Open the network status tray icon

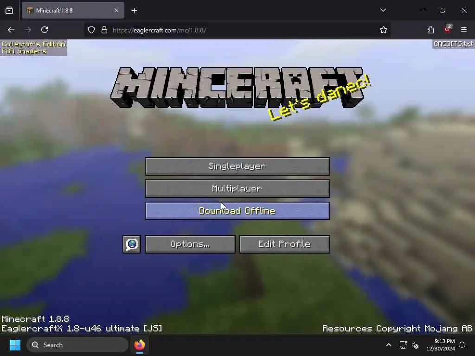(x=403, y=345)
